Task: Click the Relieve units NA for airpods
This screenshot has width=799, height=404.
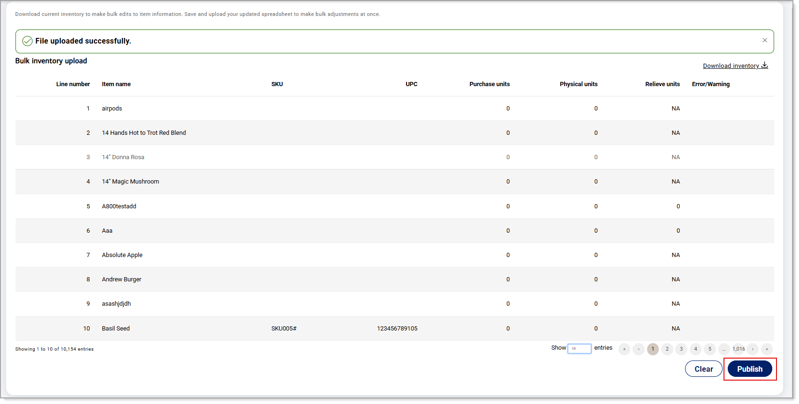Action: (x=676, y=109)
